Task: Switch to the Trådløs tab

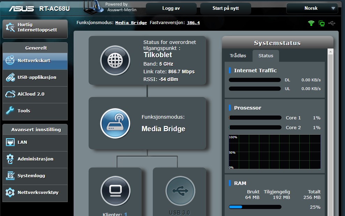Action: (x=238, y=56)
